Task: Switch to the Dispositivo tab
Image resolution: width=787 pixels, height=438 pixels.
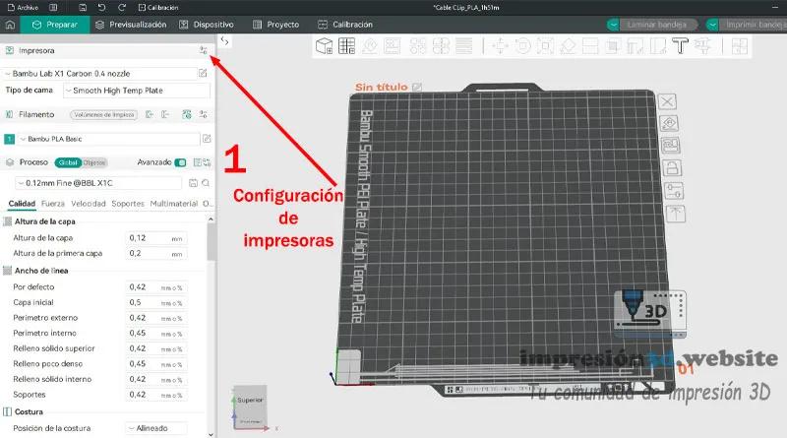Action: [x=207, y=25]
